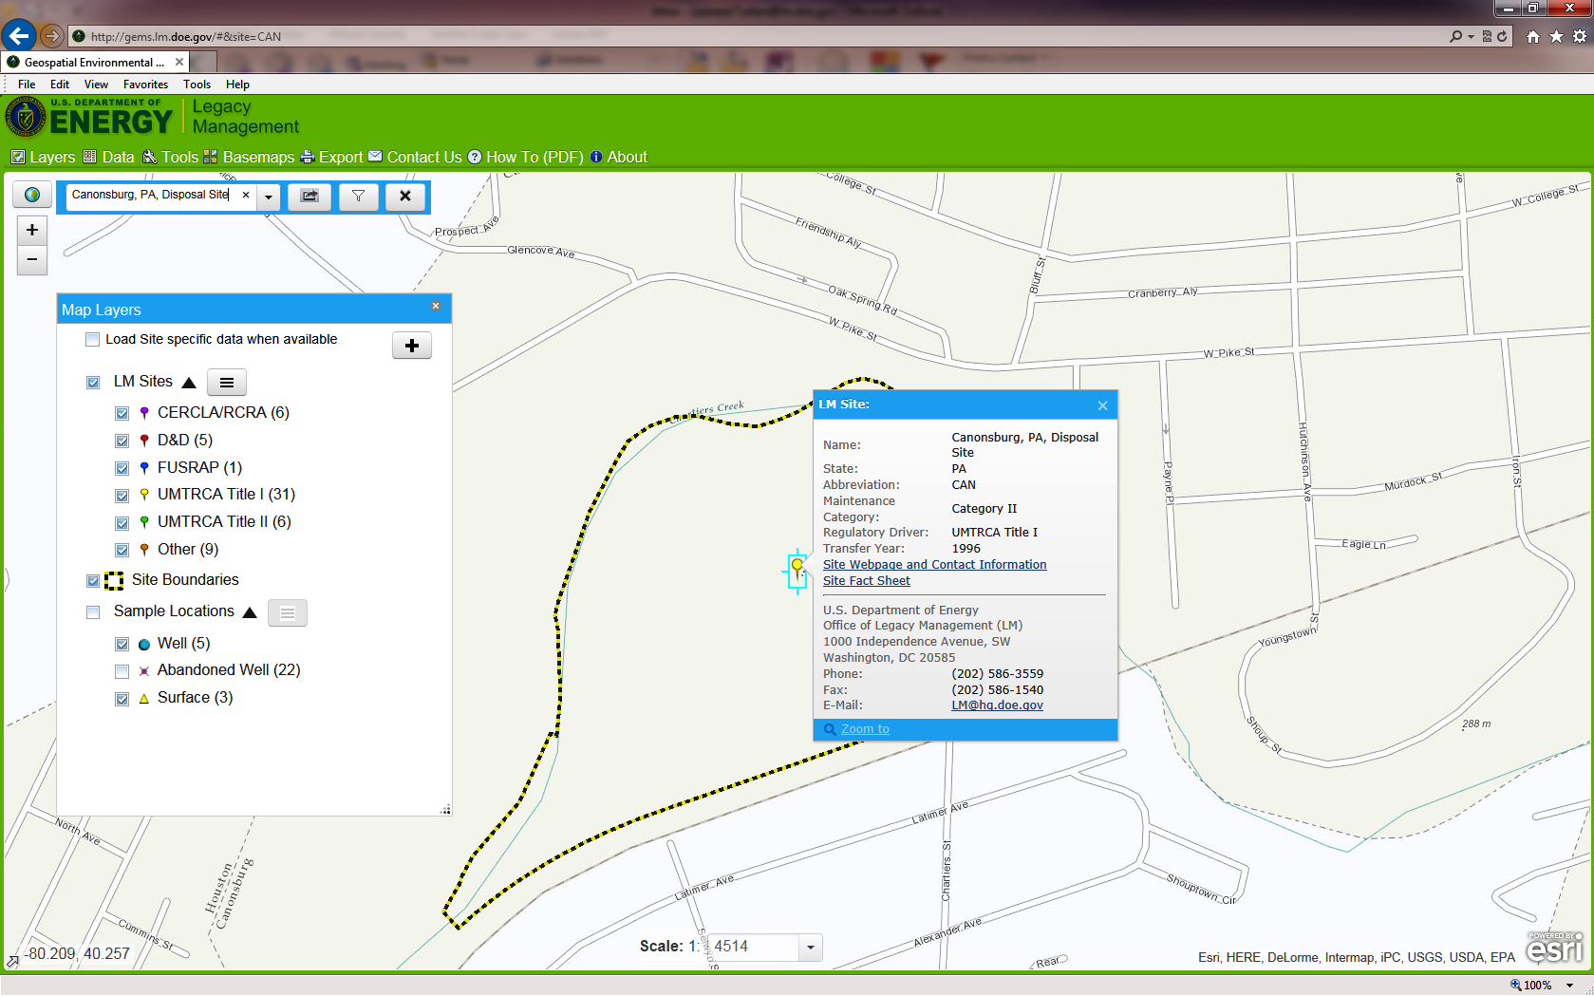Uncheck Well (5) layer
The height and width of the screenshot is (996, 1594).
122,645
